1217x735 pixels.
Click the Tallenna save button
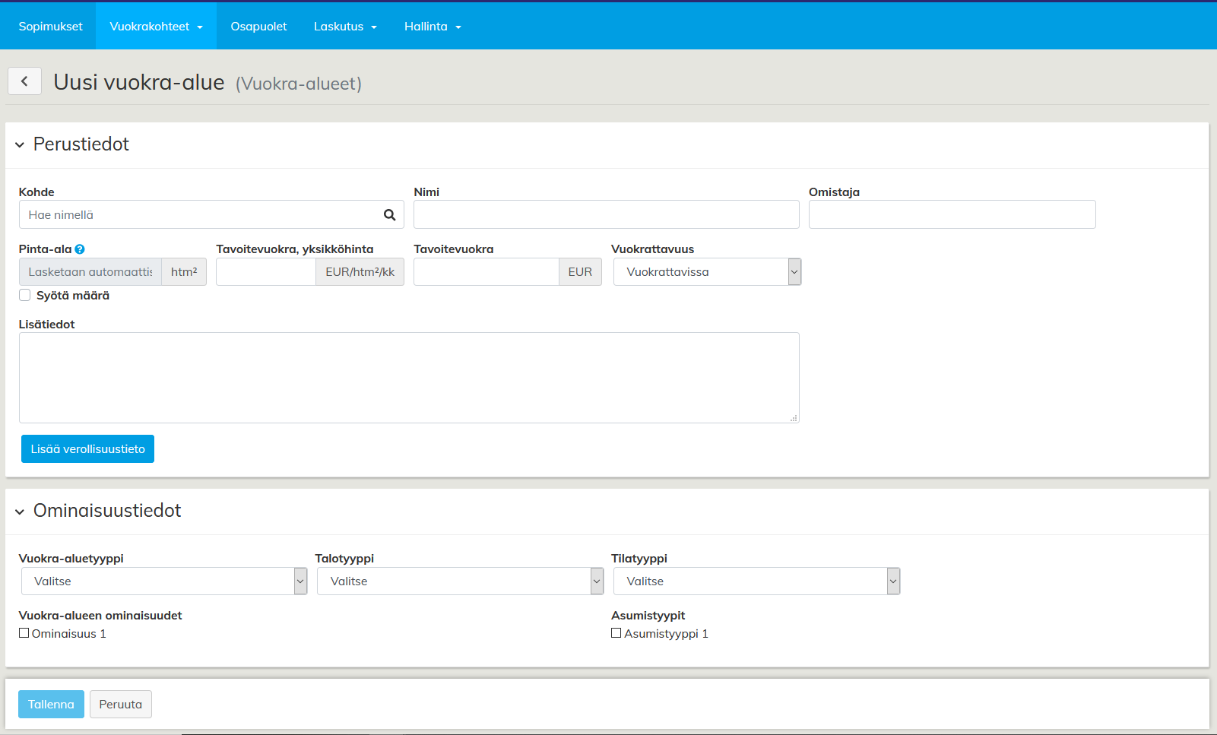(x=51, y=705)
